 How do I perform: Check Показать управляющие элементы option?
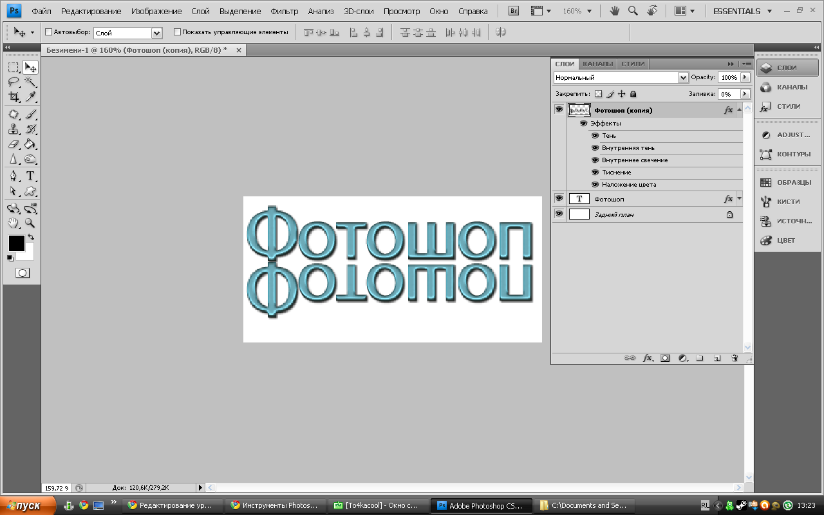click(x=178, y=32)
